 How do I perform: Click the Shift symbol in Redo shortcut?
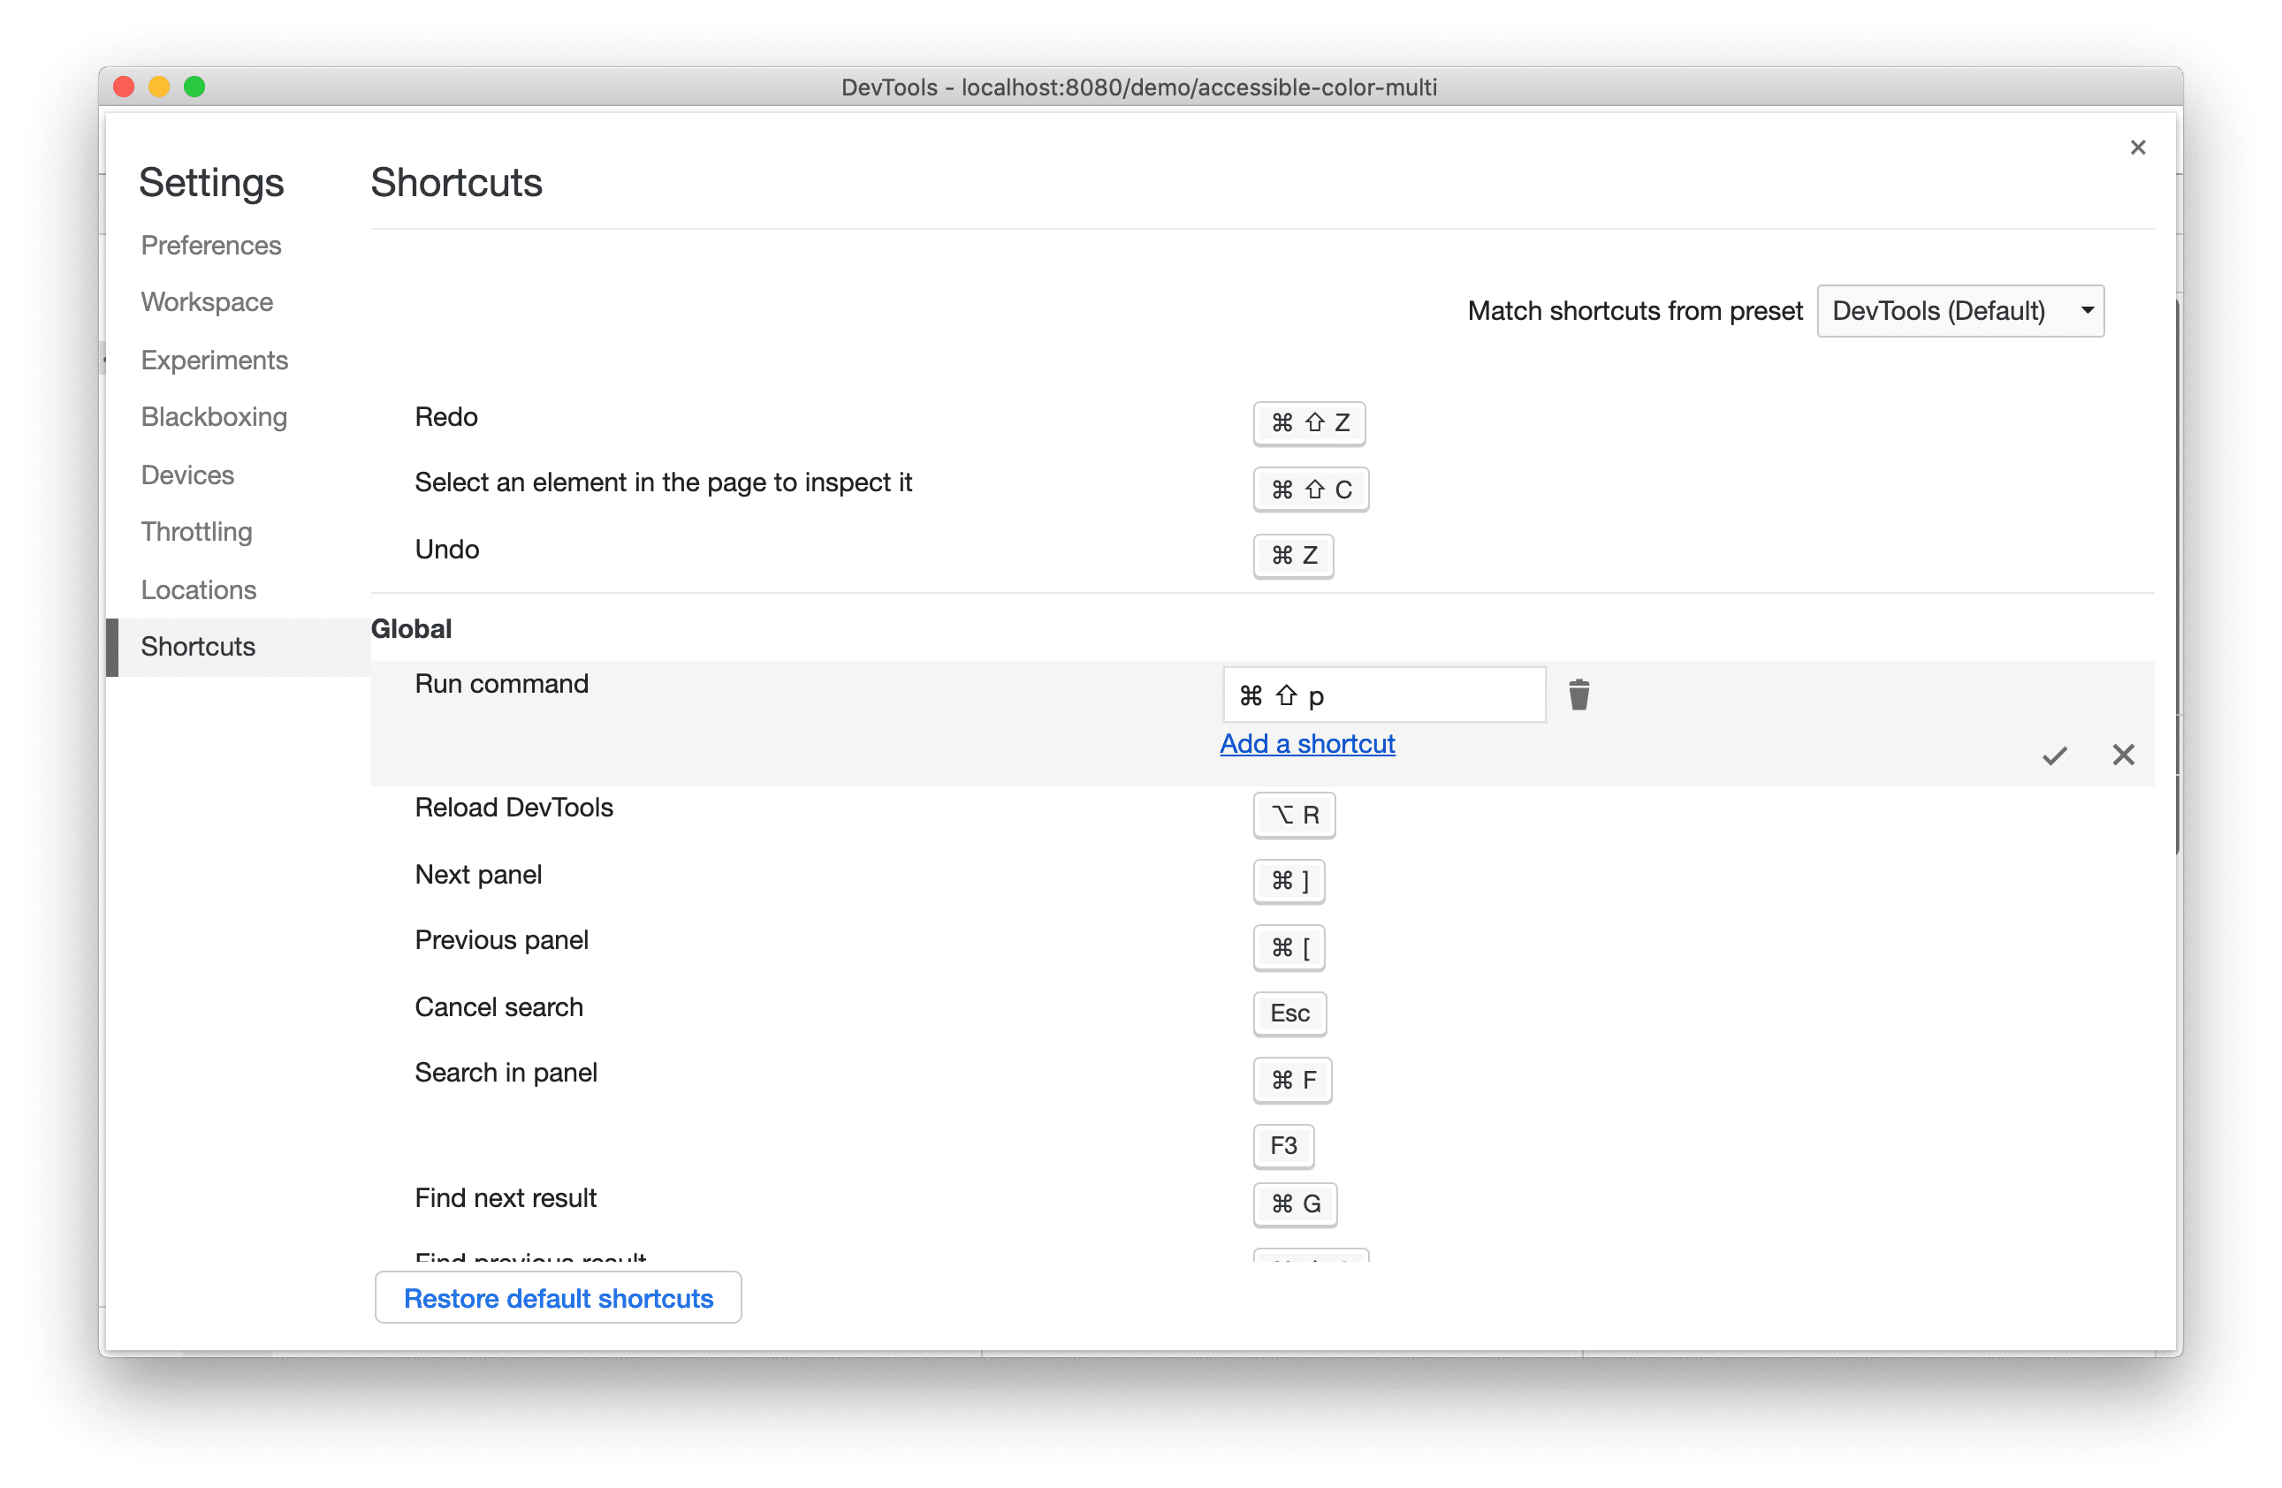(x=1311, y=422)
